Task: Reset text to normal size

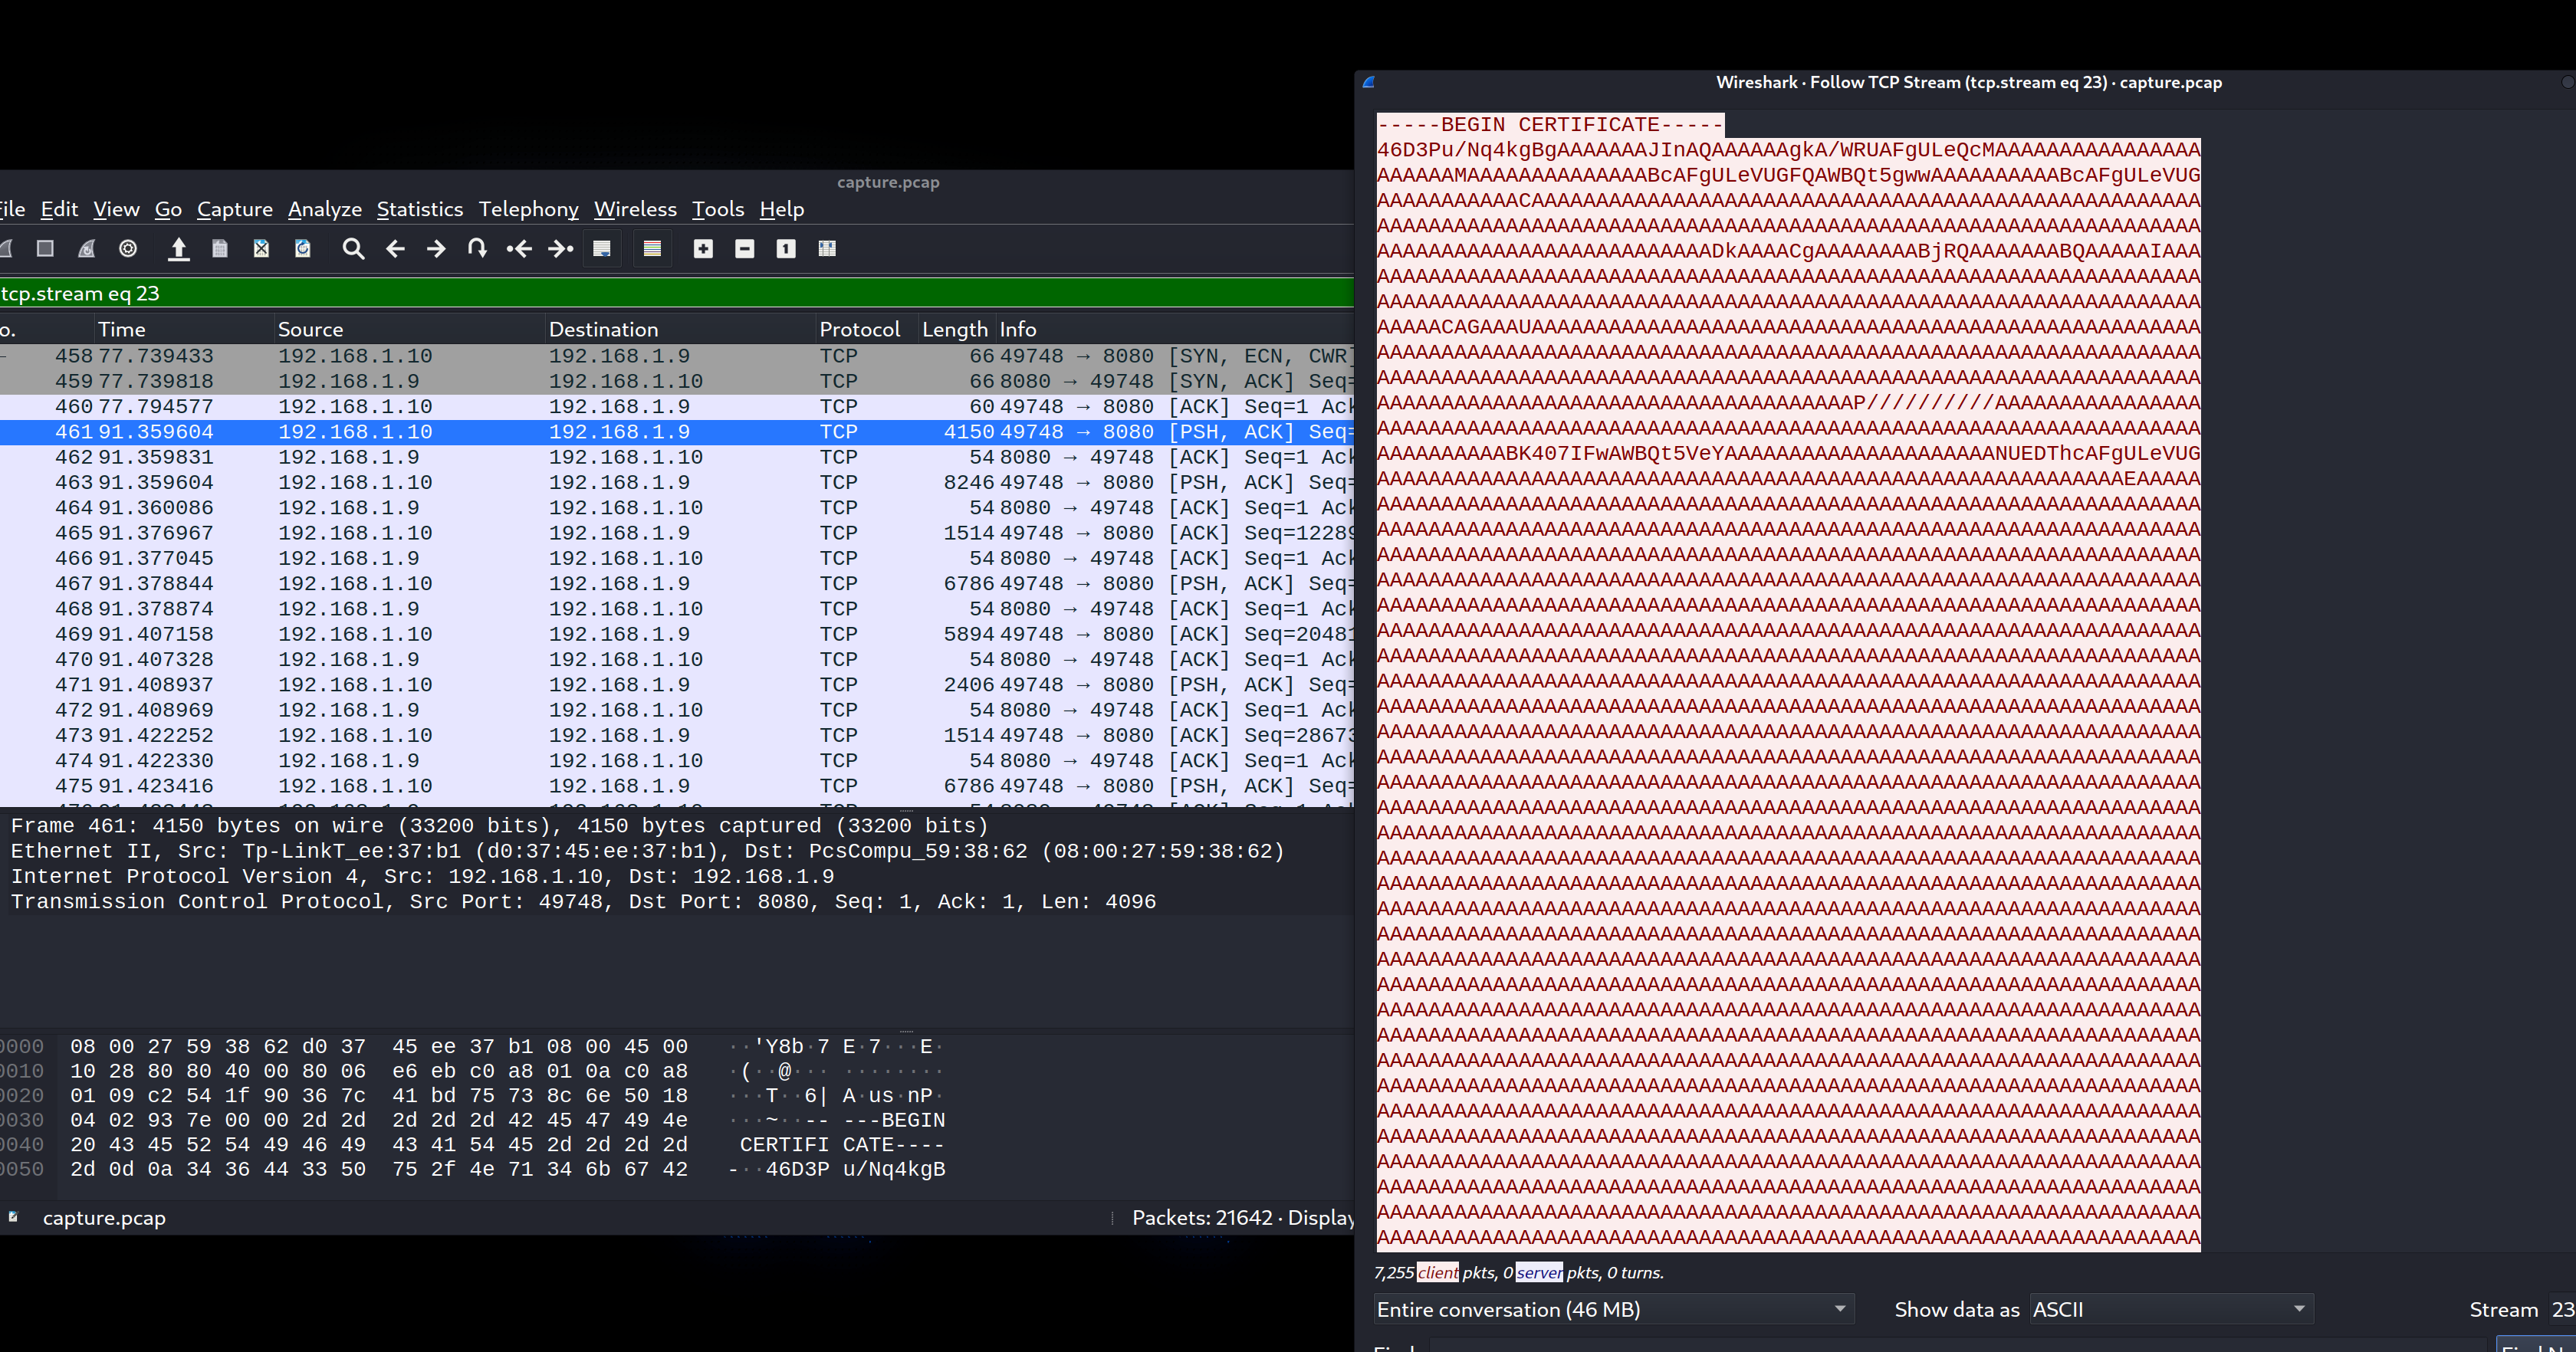Action: 786,249
